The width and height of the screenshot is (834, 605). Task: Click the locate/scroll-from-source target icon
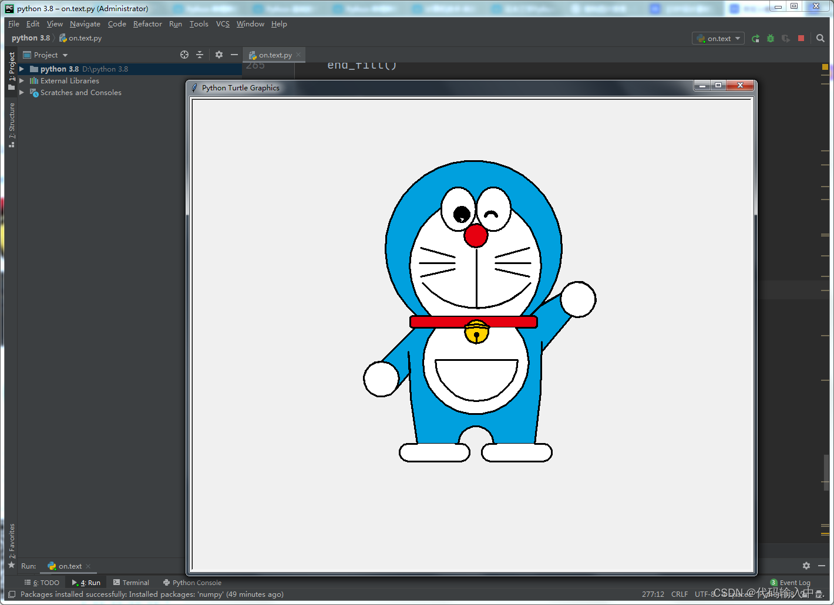(x=184, y=55)
